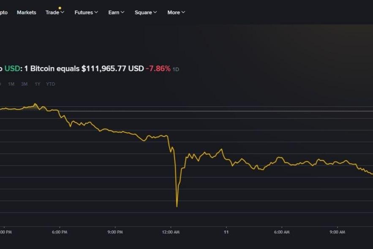This screenshot has width=373, height=249.
Task: Click the 12:00 AM time axis label
Action: click(170, 232)
